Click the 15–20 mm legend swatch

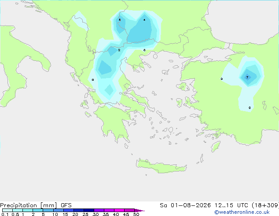(69, 210)
